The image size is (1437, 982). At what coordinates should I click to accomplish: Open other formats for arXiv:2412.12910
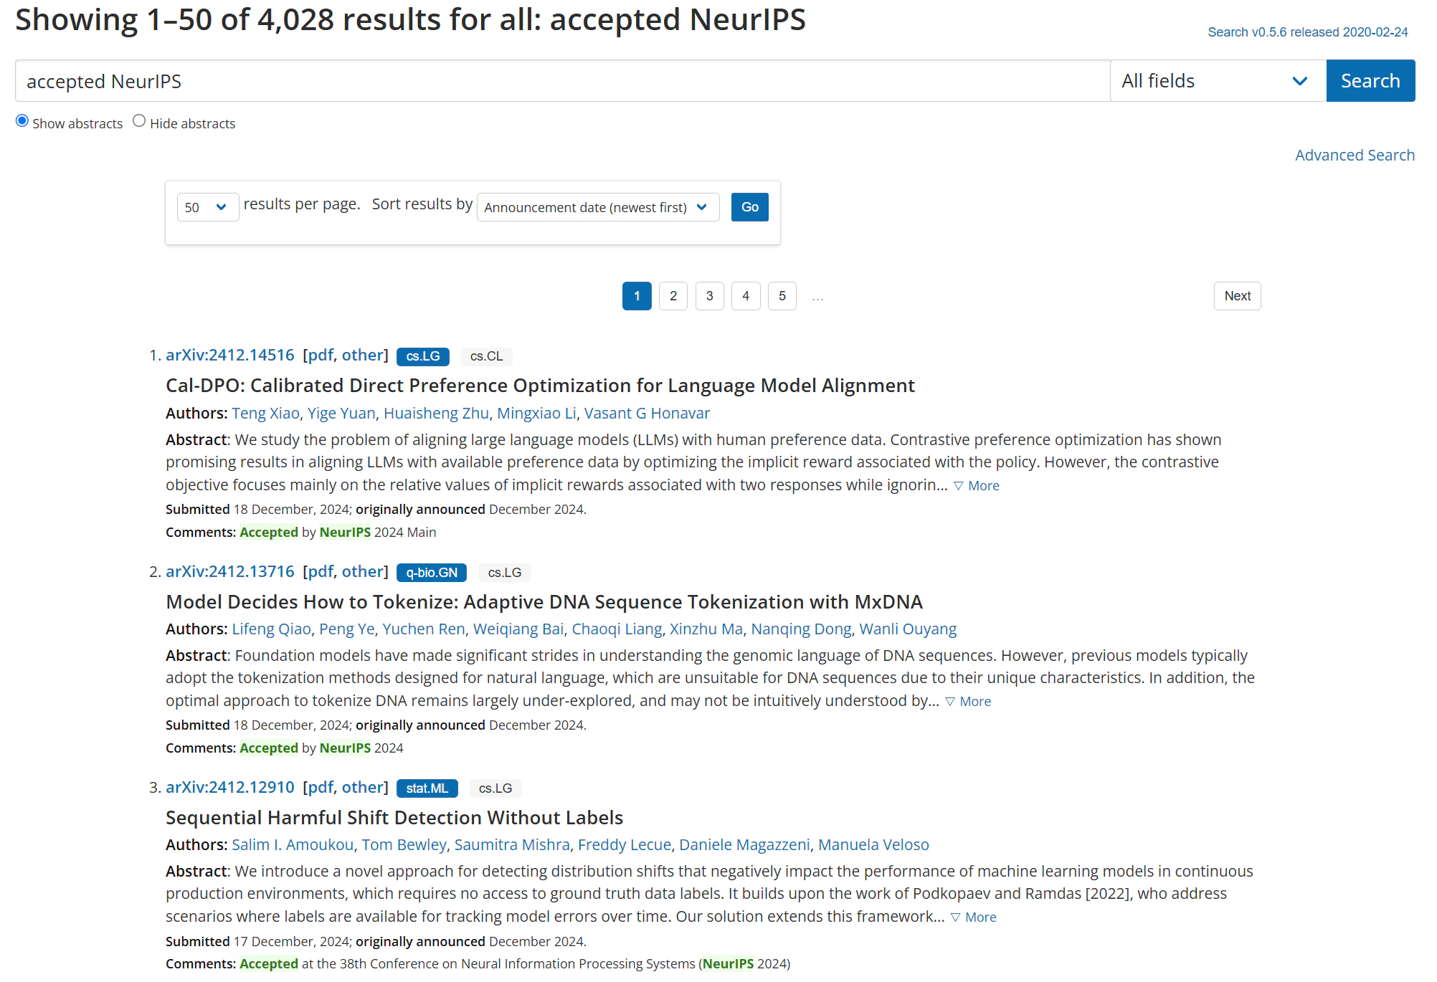pyautogui.click(x=363, y=787)
